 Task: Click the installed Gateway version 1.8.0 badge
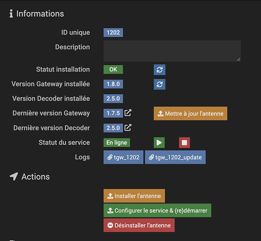[113, 84]
